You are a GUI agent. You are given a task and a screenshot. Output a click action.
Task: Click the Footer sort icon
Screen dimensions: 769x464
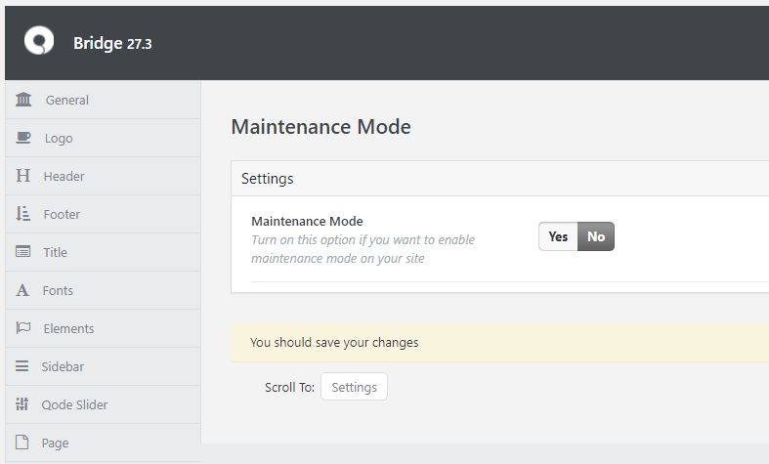click(x=22, y=214)
